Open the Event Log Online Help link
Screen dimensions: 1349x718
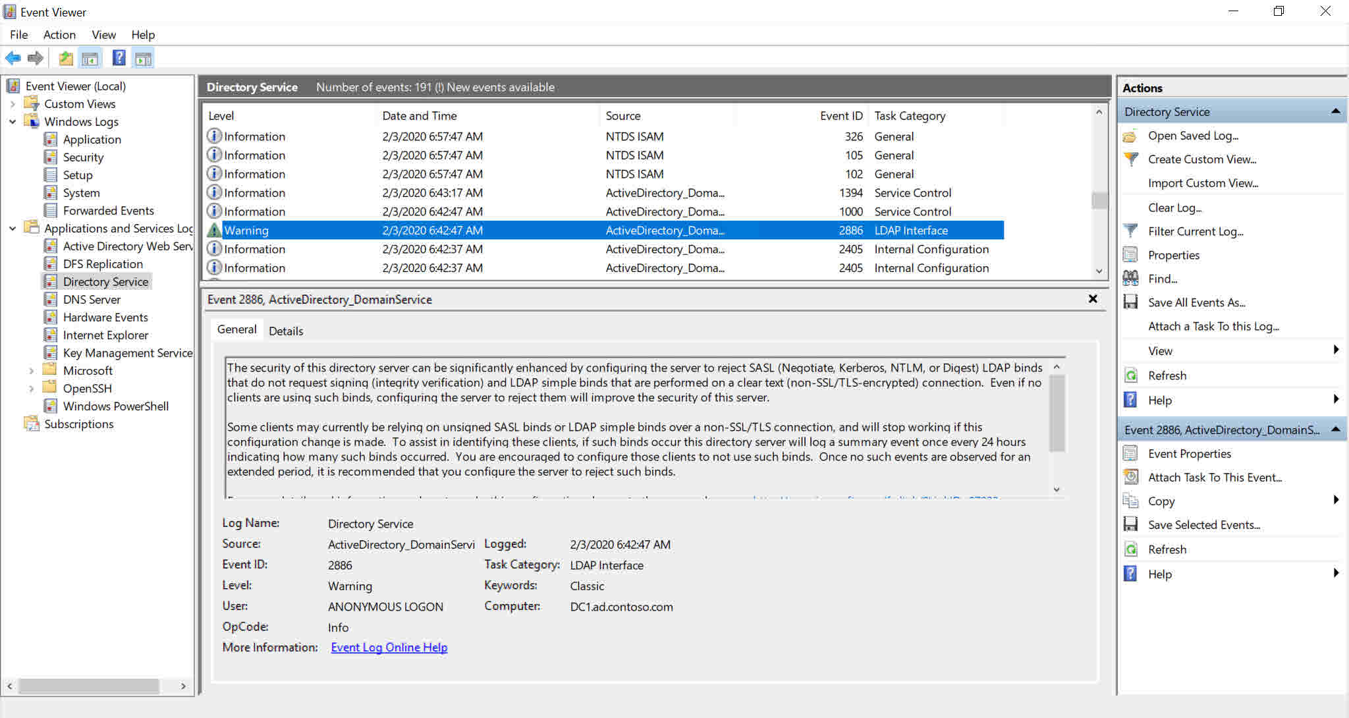click(389, 647)
